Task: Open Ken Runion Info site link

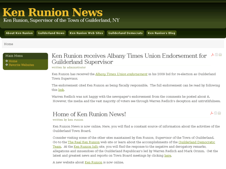Action: [86, 147]
